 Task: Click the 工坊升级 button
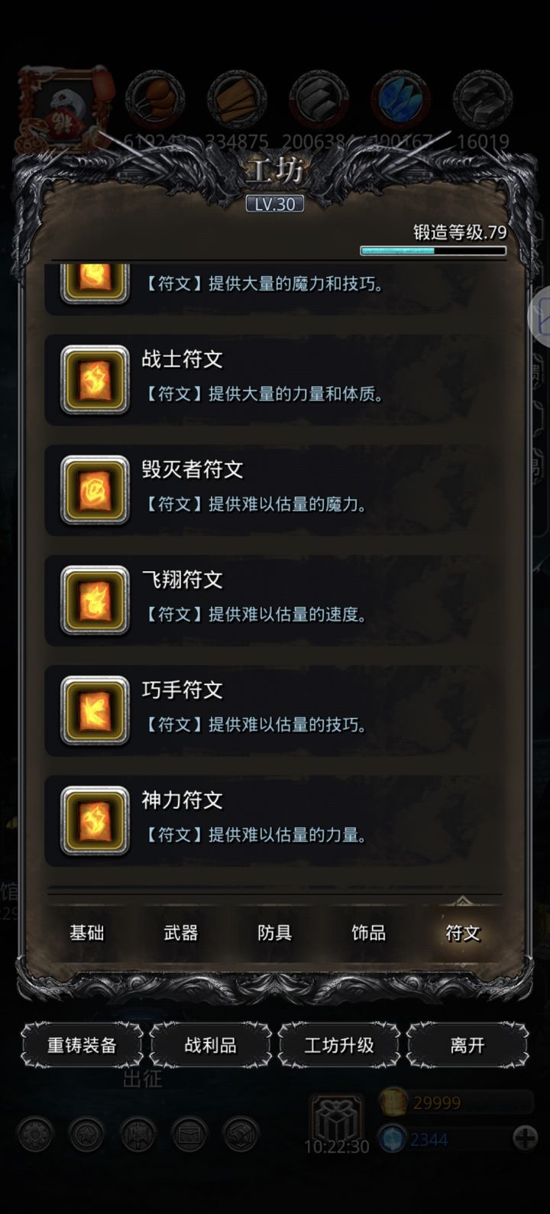(x=339, y=1045)
